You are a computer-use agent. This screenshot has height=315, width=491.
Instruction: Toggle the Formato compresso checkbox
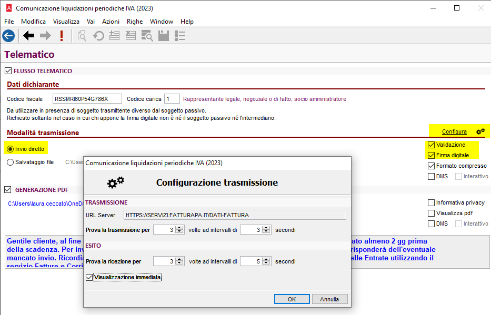coord(431,166)
